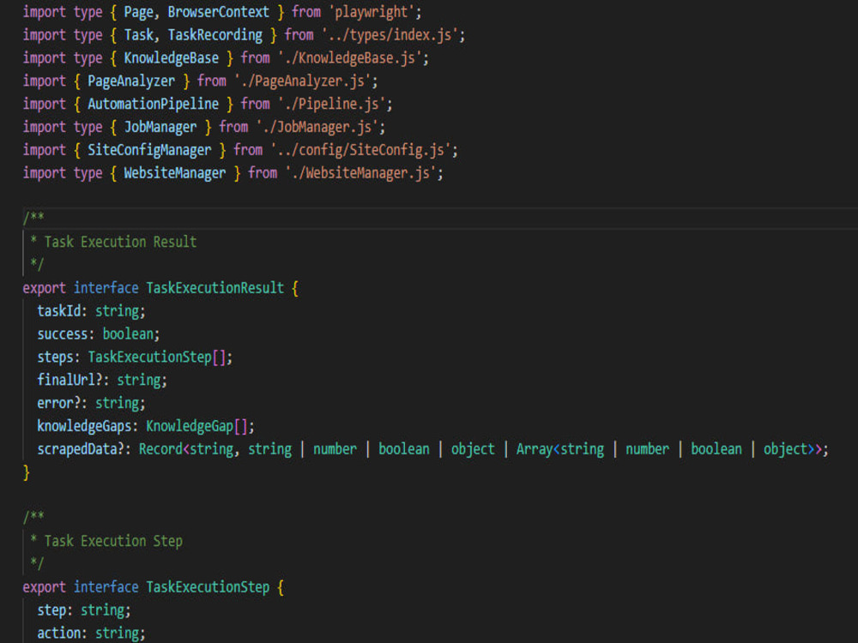Click WebsiteManager import name
The image size is (858, 643).
point(174,173)
